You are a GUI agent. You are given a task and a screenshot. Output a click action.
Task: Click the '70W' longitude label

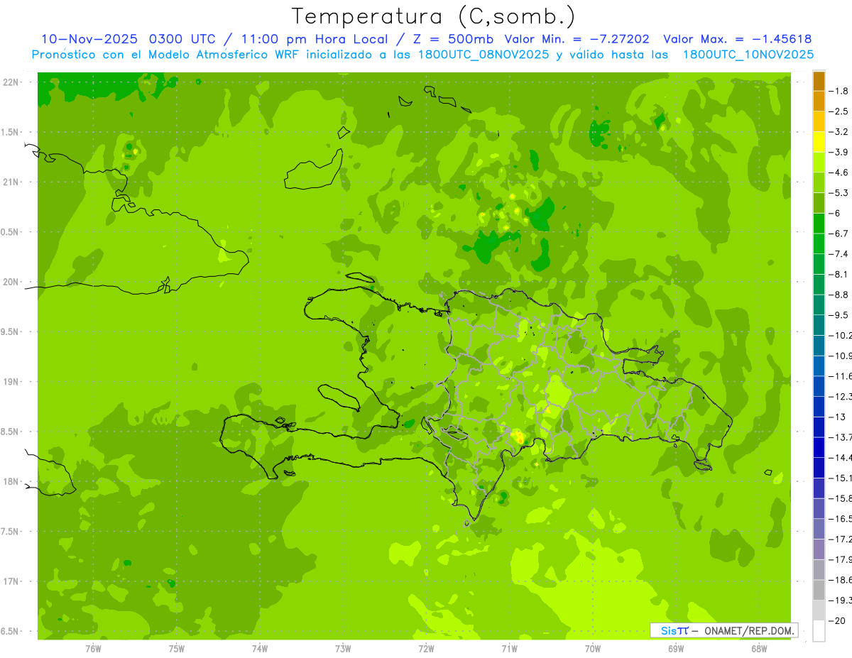[x=593, y=648]
